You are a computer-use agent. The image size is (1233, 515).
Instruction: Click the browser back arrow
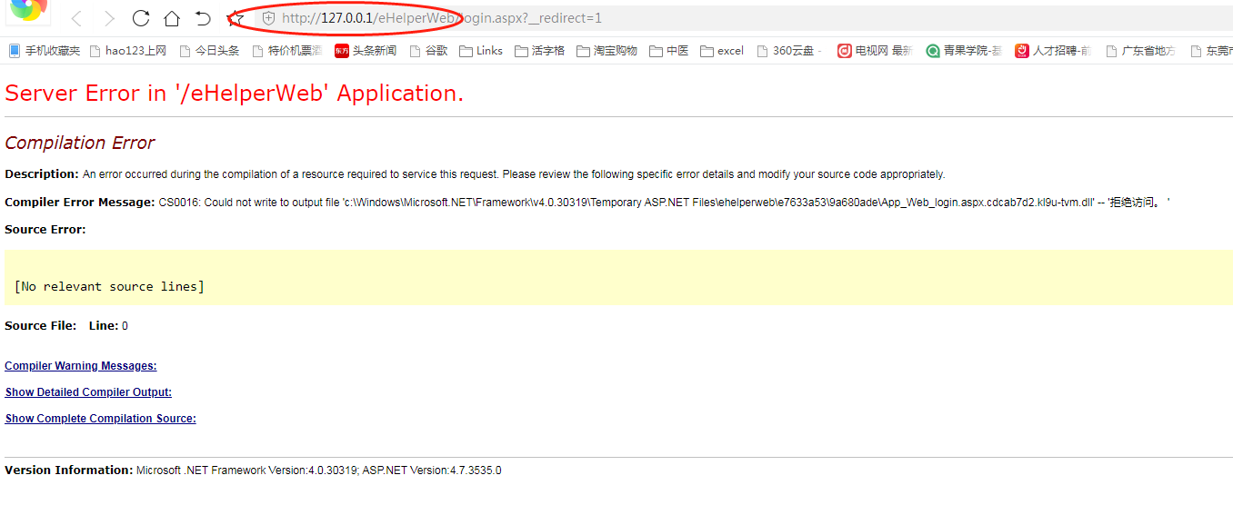(x=76, y=18)
